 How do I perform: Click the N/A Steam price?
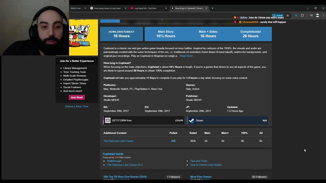pyautogui.click(x=265, y=120)
